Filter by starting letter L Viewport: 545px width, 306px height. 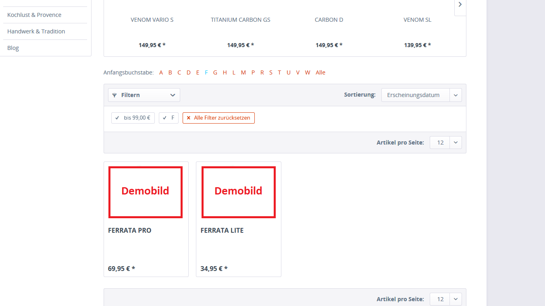tap(234, 72)
